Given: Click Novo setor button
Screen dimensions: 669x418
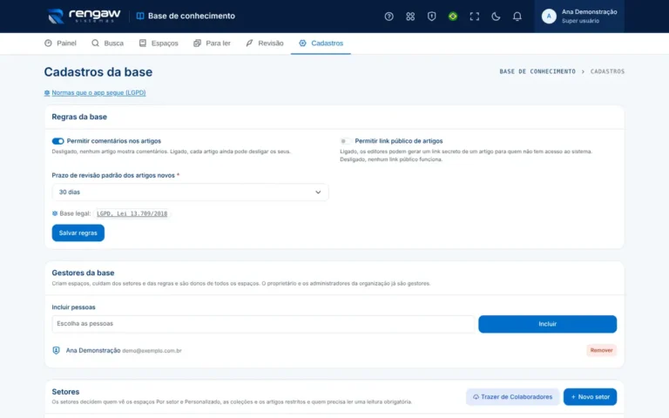Looking at the screenshot, I should pyautogui.click(x=590, y=397).
